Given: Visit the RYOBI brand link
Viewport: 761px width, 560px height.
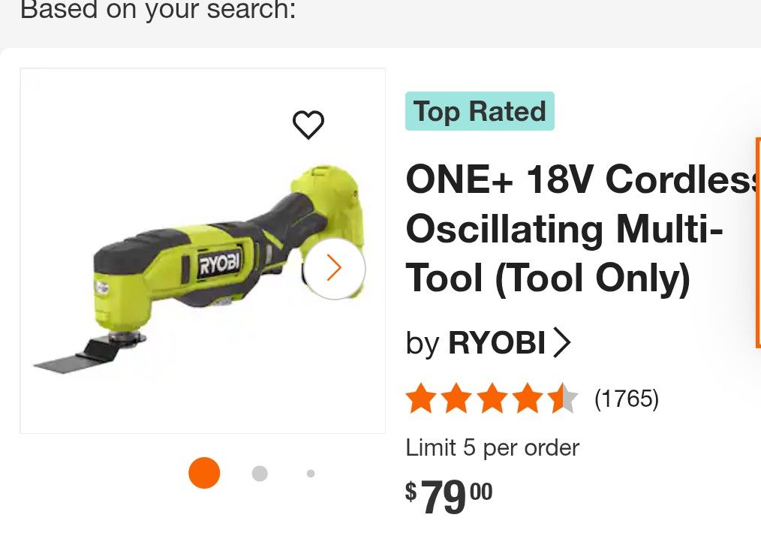Looking at the screenshot, I should point(496,343).
